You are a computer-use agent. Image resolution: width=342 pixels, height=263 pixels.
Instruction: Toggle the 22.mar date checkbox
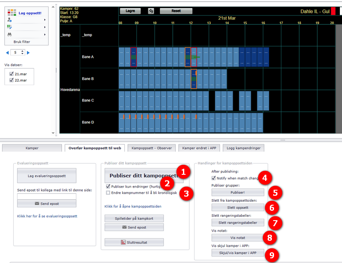[x=12, y=80]
